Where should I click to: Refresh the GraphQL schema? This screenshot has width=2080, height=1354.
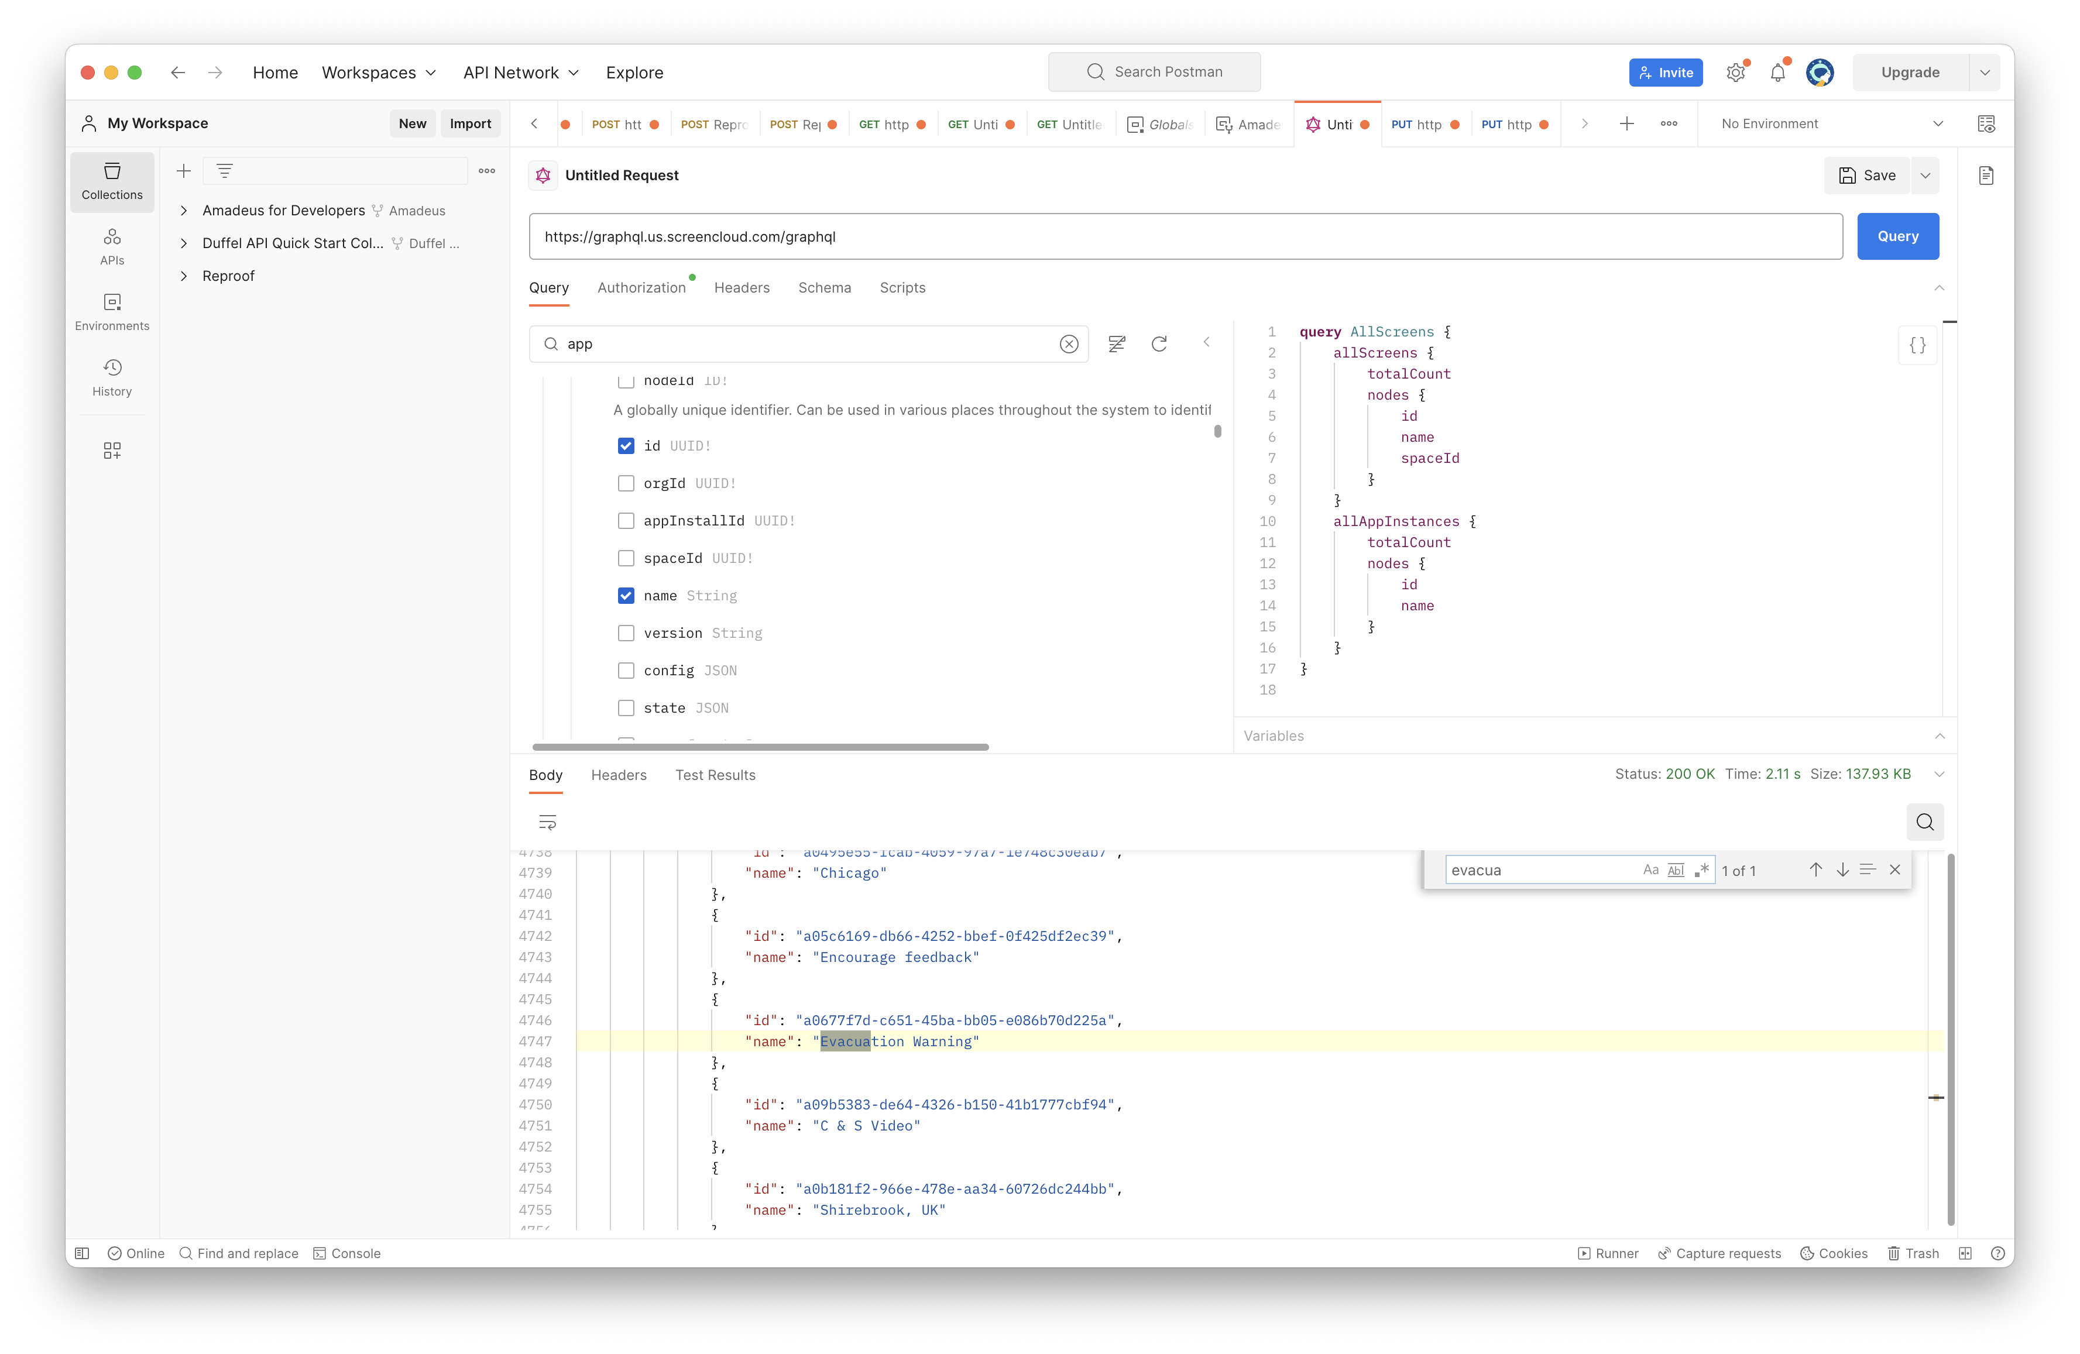pyautogui.click(x=1159, y=344)
